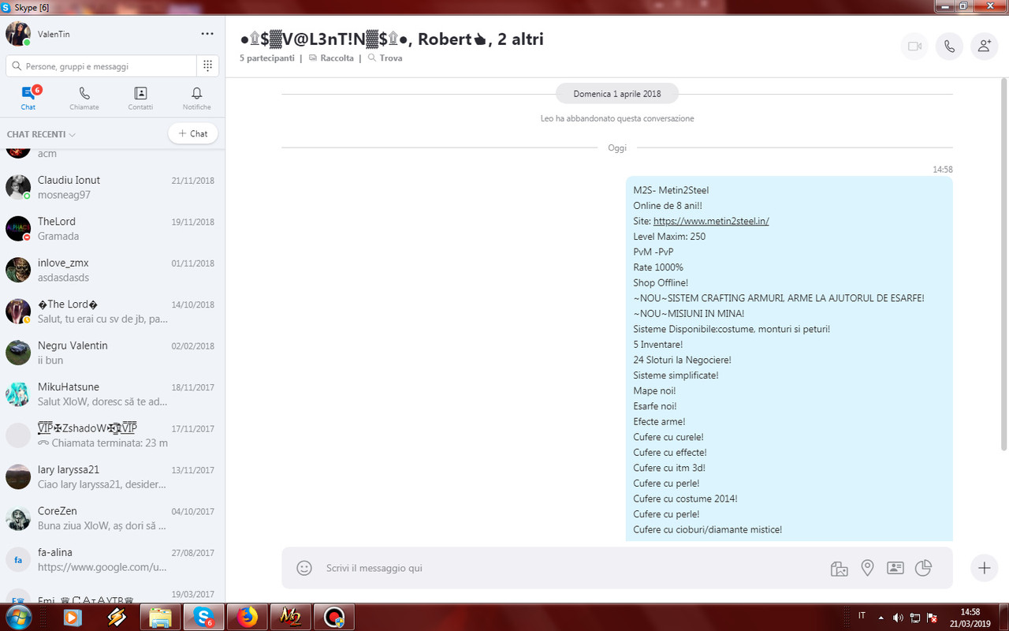The width and height of the screenshot is (1009, 631).
Task: Open the file explorer taskbar icon
Action: click(161, 617)
